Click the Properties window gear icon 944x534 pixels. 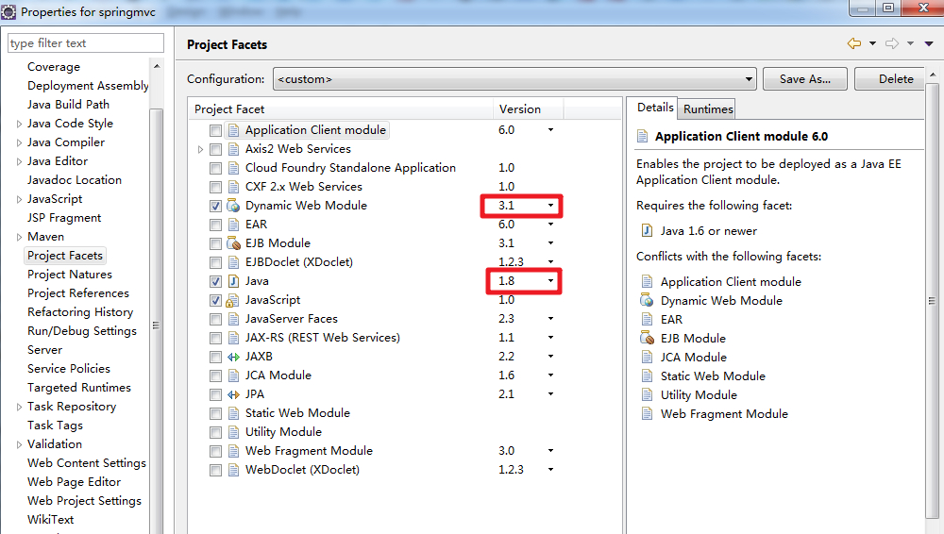coord(8,11)
